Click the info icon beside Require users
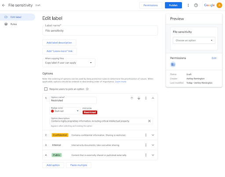 point(87,89)
